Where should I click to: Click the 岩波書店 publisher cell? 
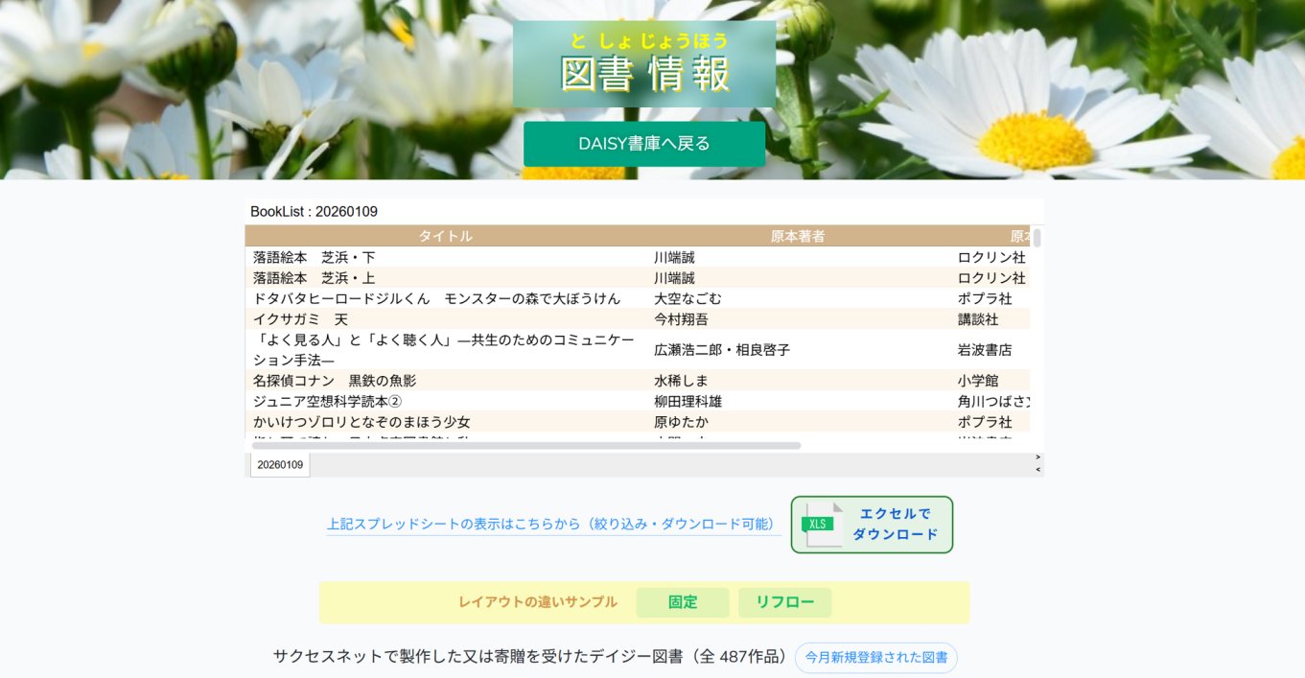pos(984,350)
